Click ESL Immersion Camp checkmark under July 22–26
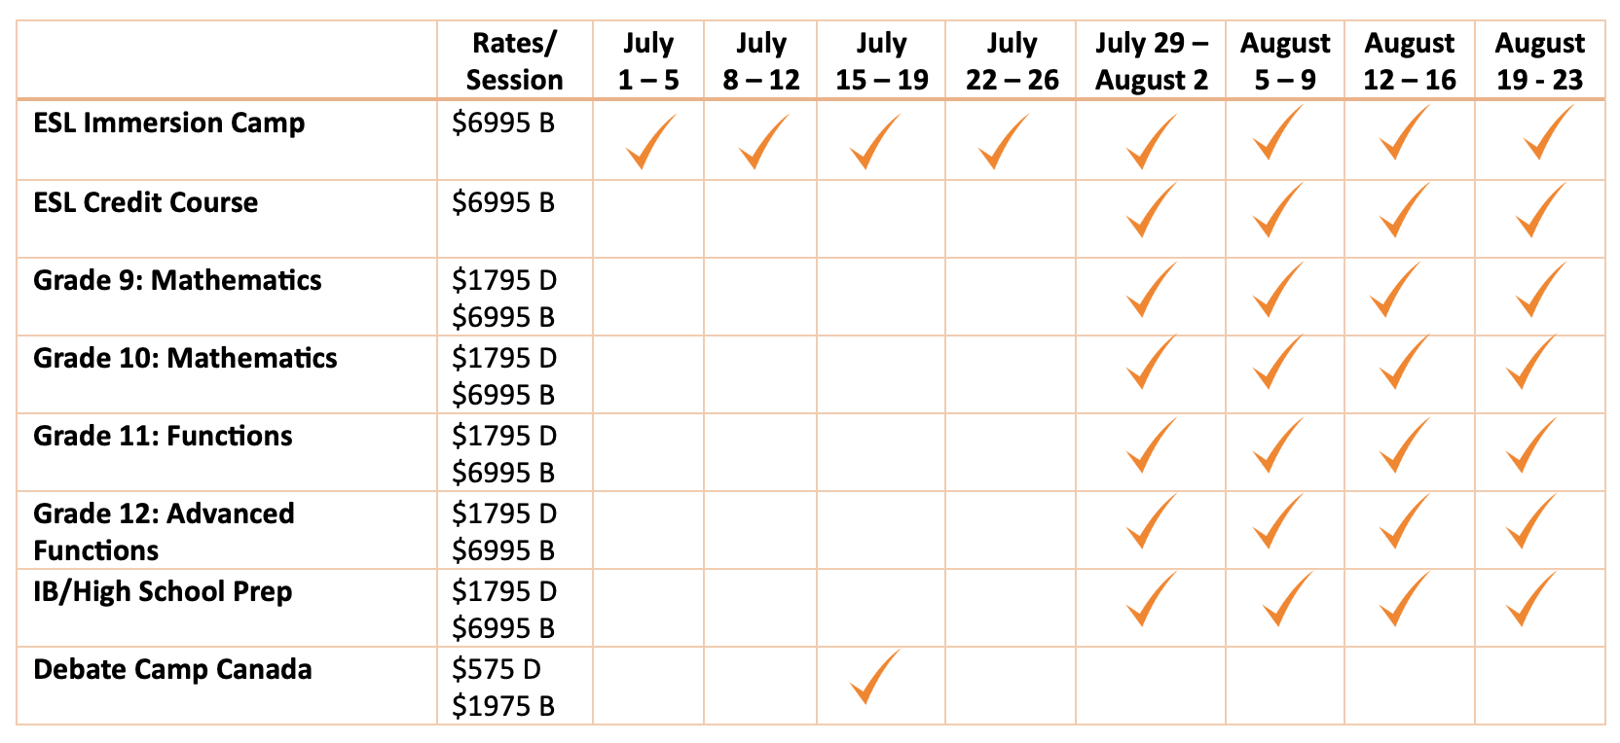The width and height of the screenshot is (1620, 743). pos(1002,142)
